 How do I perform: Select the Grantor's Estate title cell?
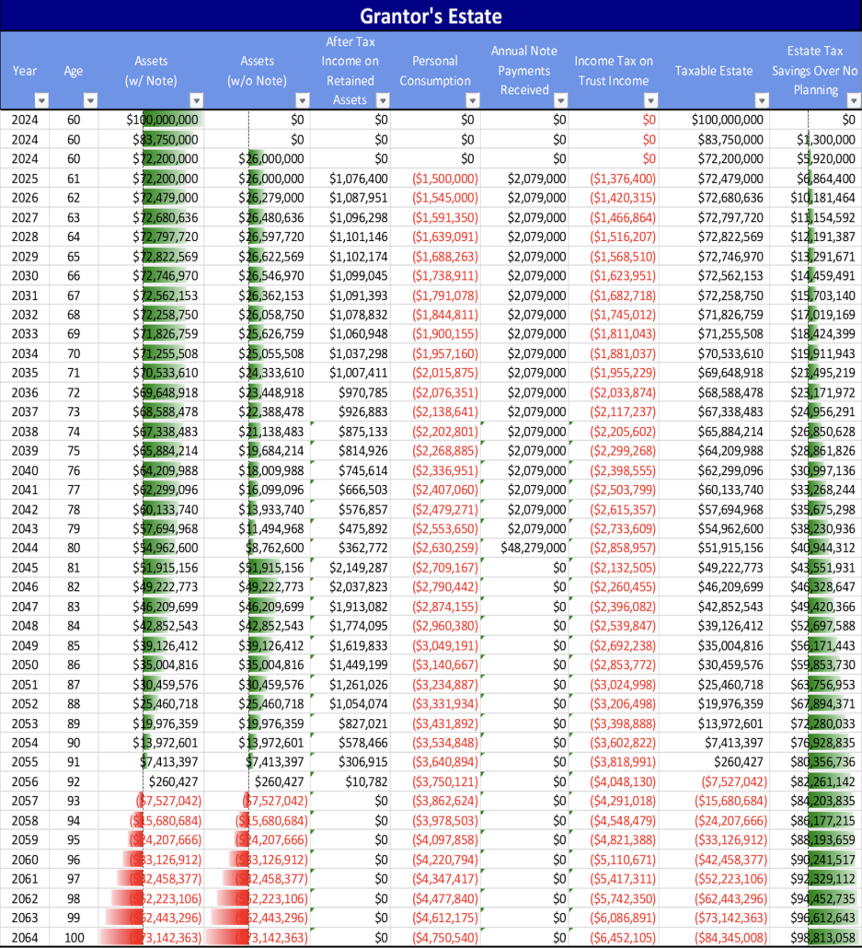click(431, 16)
